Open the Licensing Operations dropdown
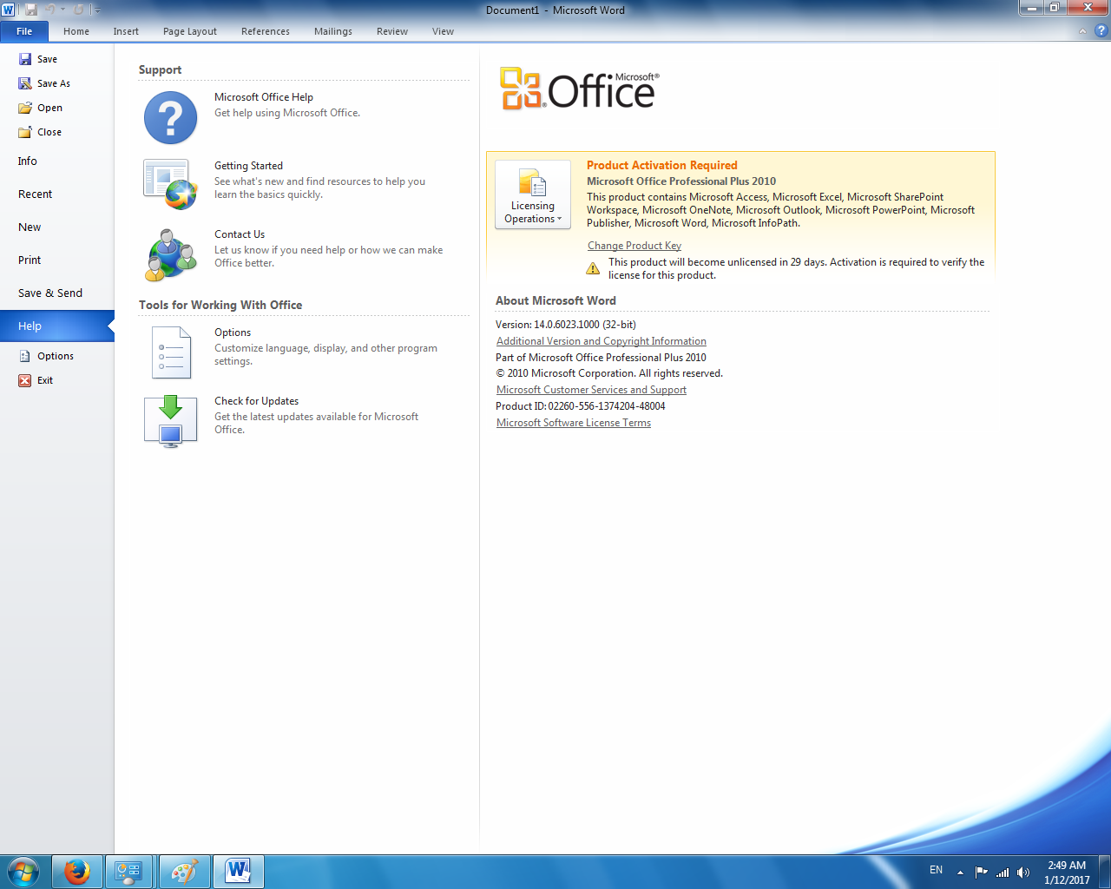This screenshot has width=1111, height=889. 533,194
